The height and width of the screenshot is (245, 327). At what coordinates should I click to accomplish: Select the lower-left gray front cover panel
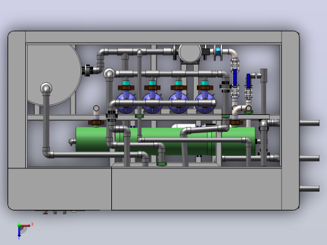click(60, 188)
